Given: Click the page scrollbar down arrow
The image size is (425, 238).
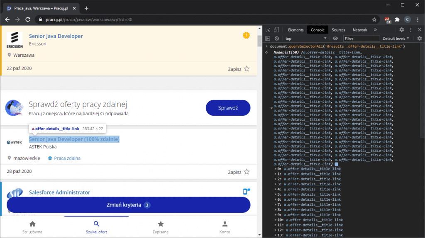Looking at the screenshot, I should point(260,235).
